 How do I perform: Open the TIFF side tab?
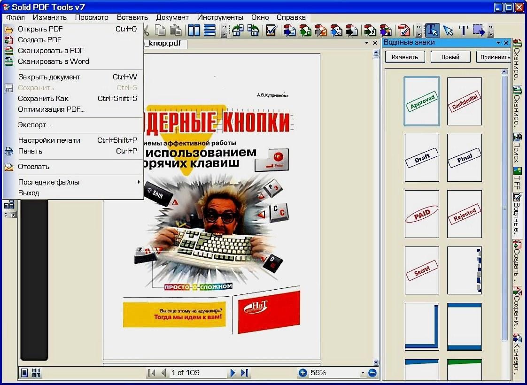coord(517,178)
